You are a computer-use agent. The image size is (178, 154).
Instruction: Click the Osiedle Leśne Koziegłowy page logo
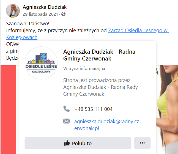41,63
